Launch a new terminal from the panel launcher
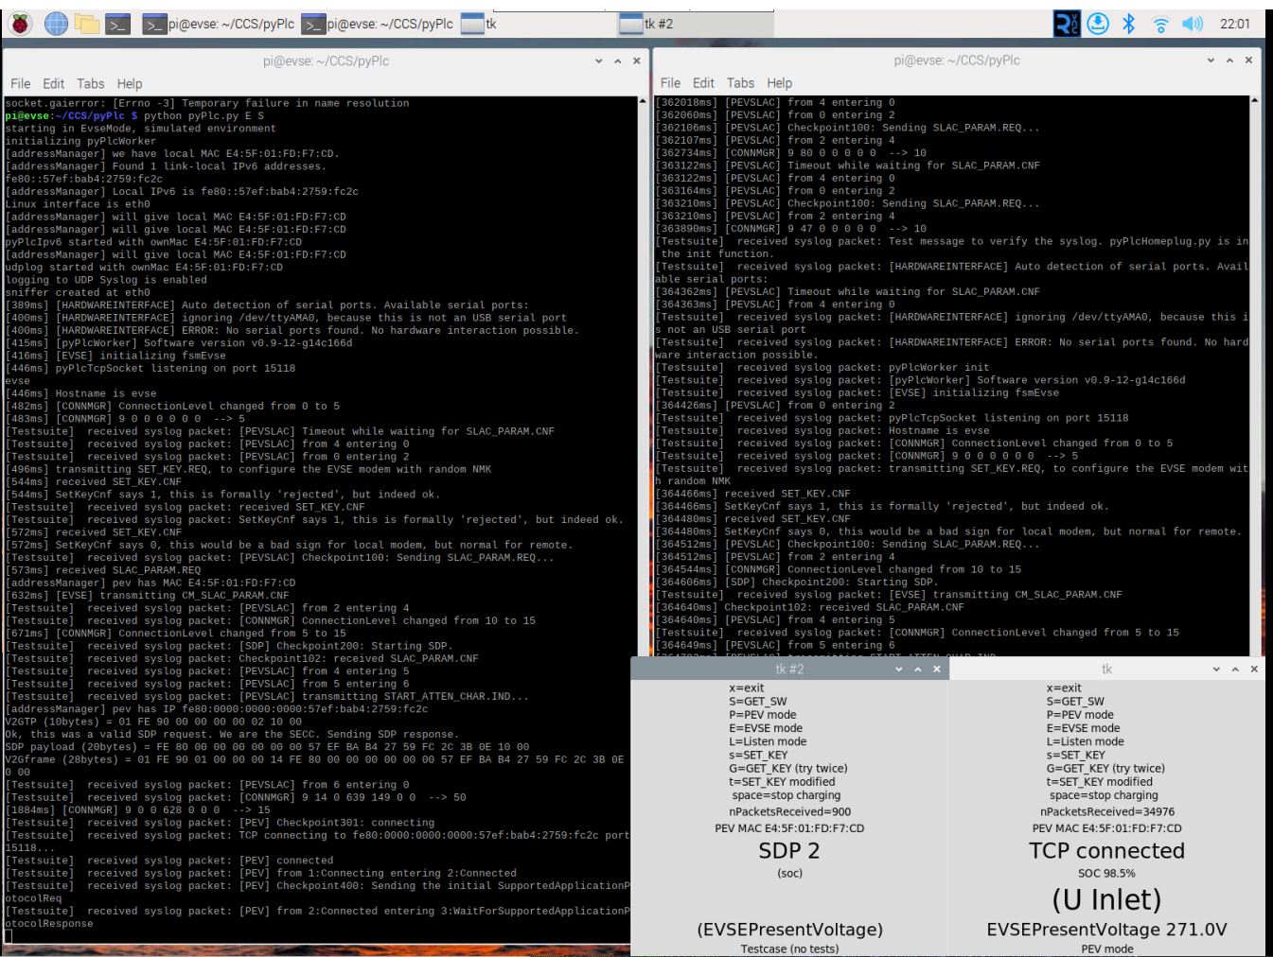This screenshot has width=1273, height=957. [x=117, y=24]
